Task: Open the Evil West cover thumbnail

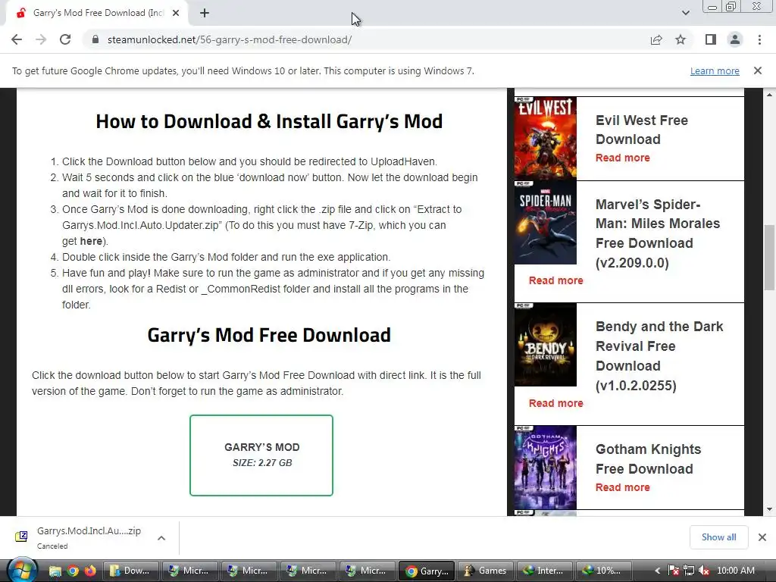Action: coord(546,138)
